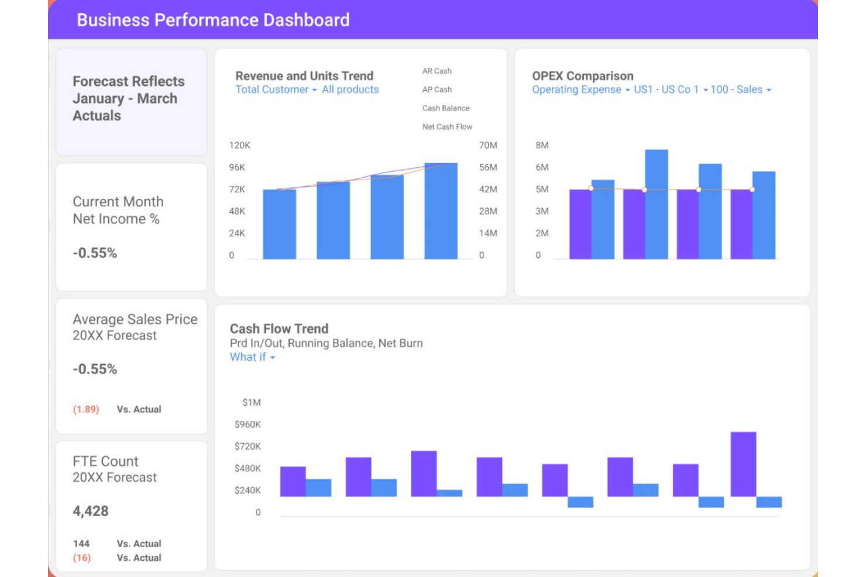
Task: Click the $960K axis label
Action: [x=248, y=424]
